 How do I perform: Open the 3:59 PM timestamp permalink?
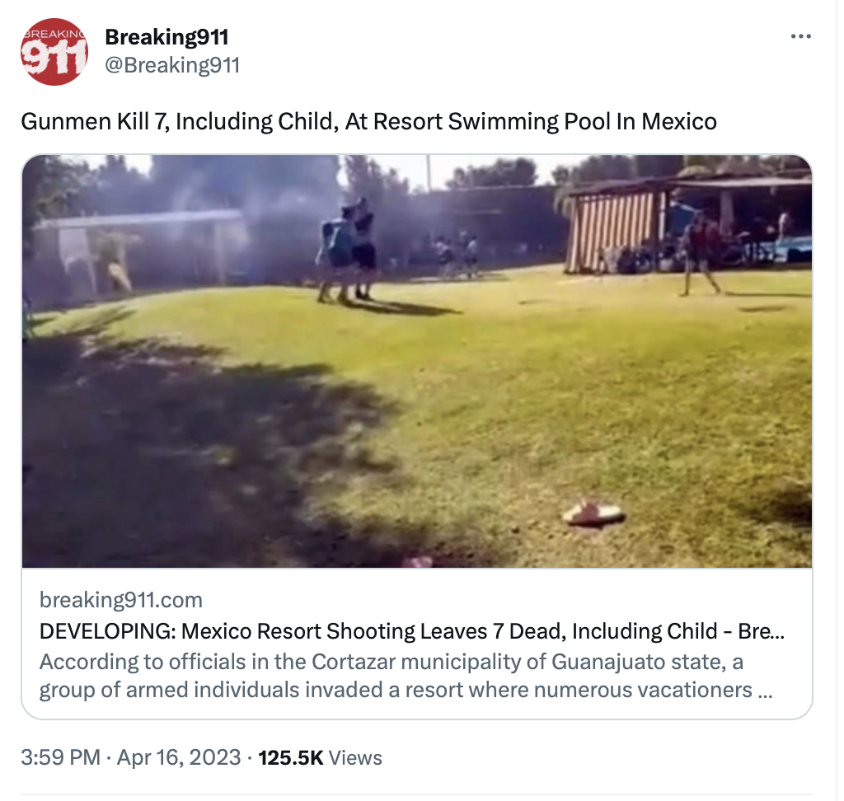61,757
